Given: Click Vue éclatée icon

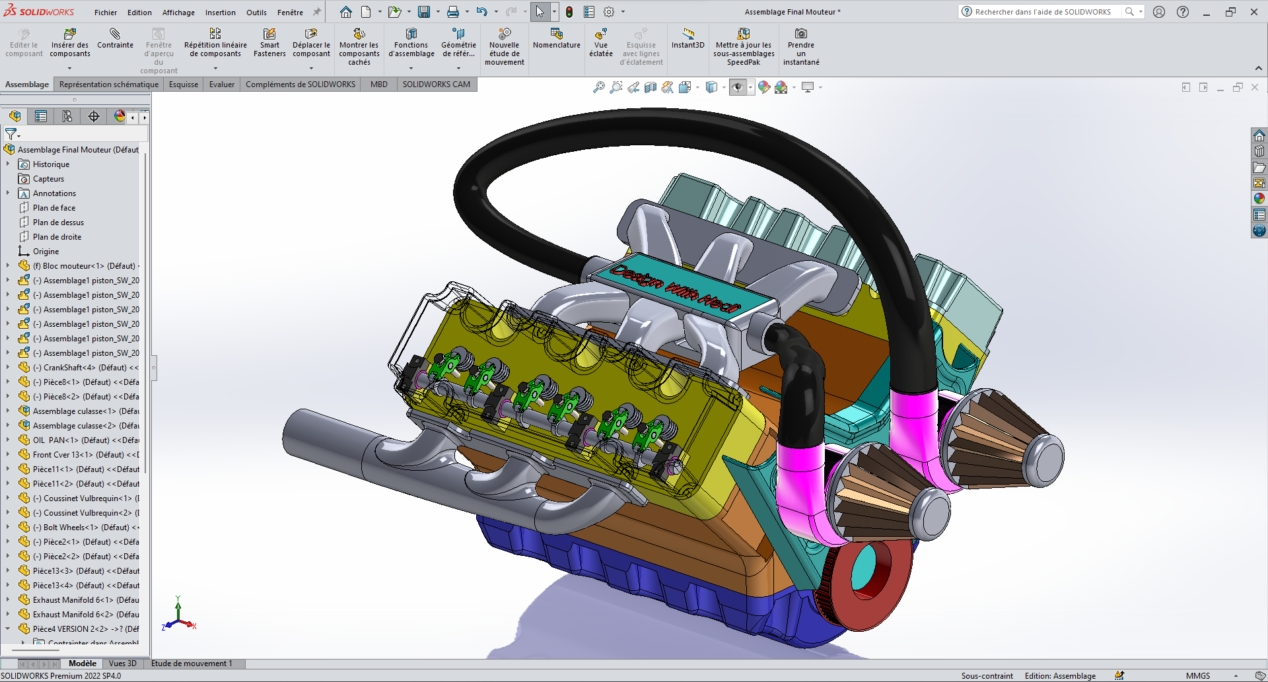Looking at the screenshot, I should pos(600,34).
